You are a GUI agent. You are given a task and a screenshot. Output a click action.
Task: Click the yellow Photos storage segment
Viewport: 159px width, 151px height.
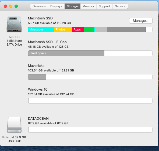[x=63, y=29]
